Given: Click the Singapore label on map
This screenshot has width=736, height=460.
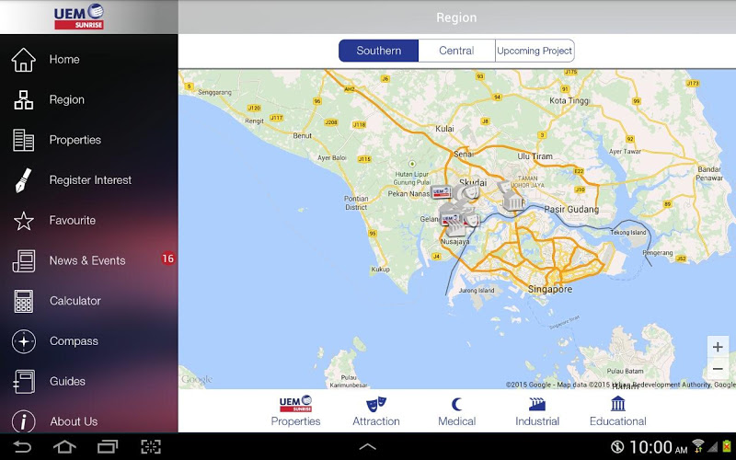Looking at the screenshot, I should (550, 289).
